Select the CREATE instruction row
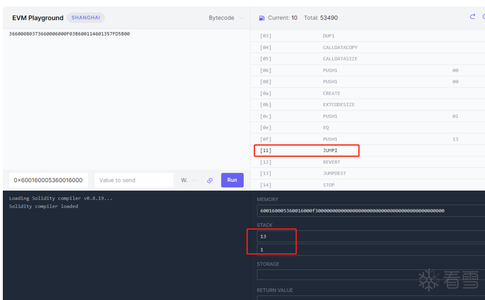Screen dimensions: 485x300 [x=331, y=93]
